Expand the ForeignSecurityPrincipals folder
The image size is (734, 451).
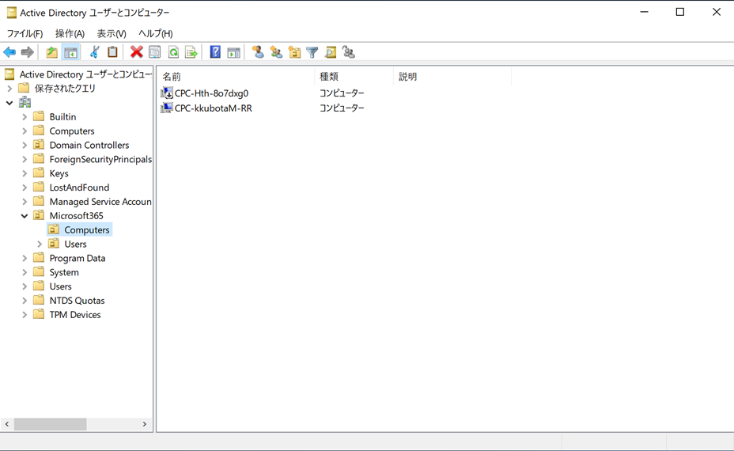(25, 159)
